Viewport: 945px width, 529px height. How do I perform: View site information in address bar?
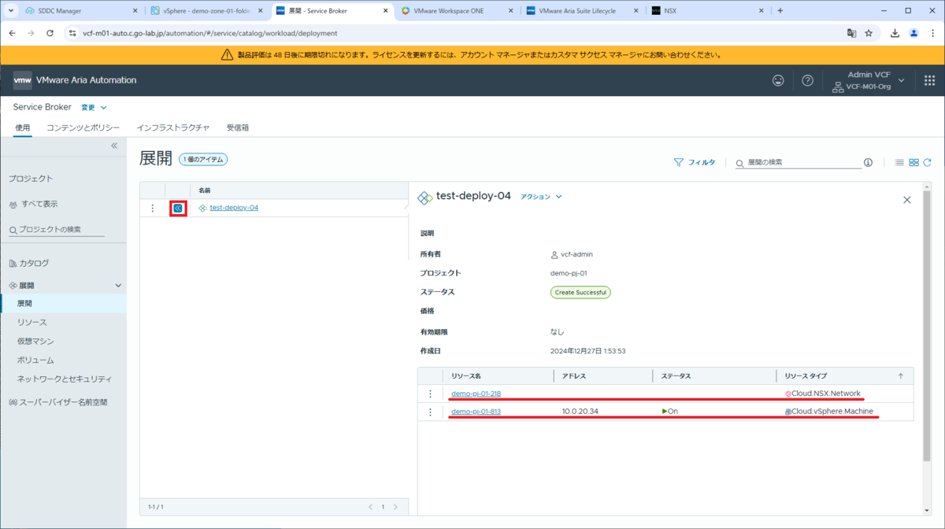[x=72, y=34]
